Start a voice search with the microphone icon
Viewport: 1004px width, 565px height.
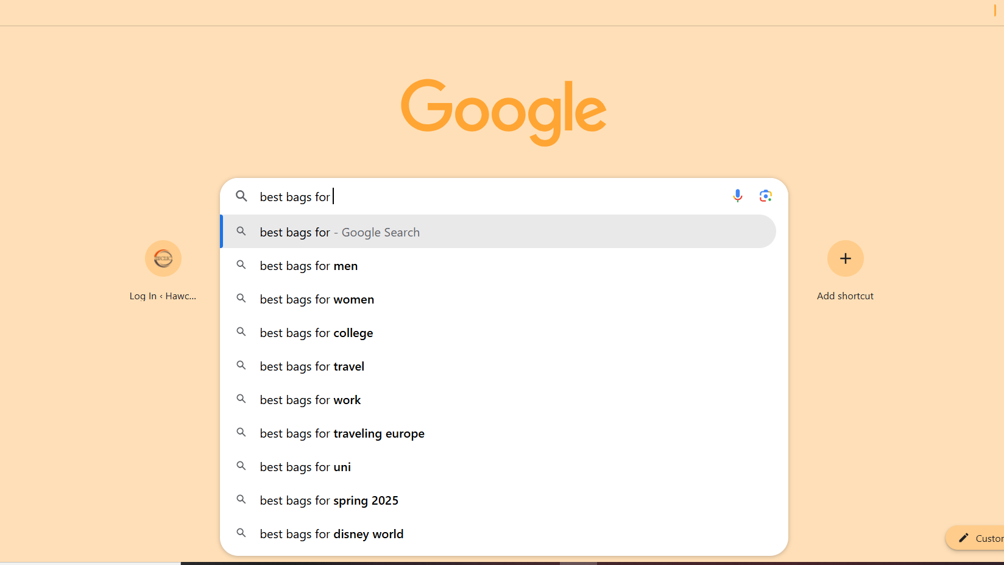click(737, 196)
